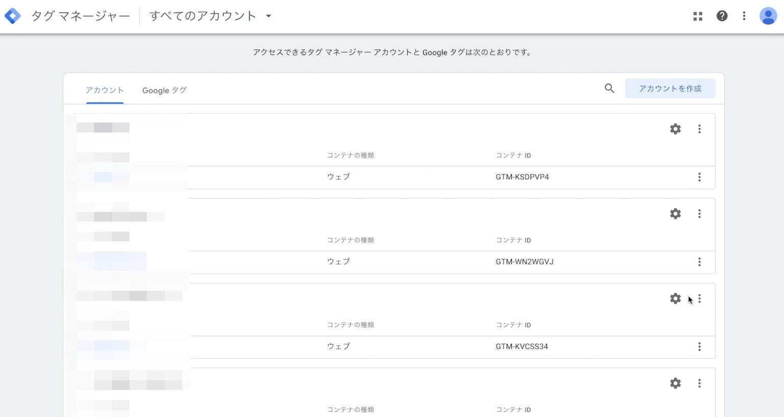Open account menu beside third account's gear
The height and width of the screenshot is (417, 784).
coord(699,299)
